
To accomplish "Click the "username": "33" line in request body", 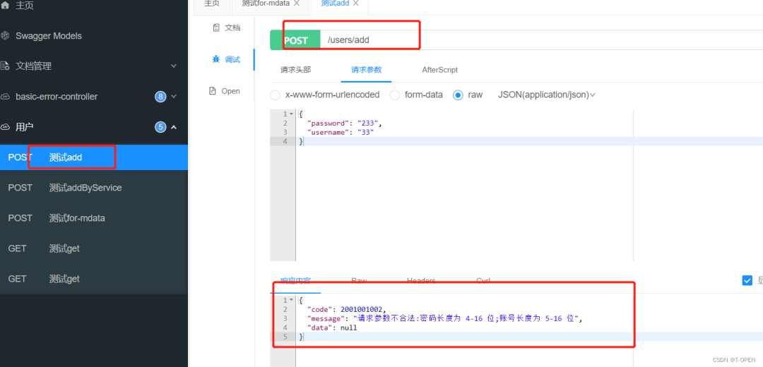I will pyautogui.click(x=341, y=132).
